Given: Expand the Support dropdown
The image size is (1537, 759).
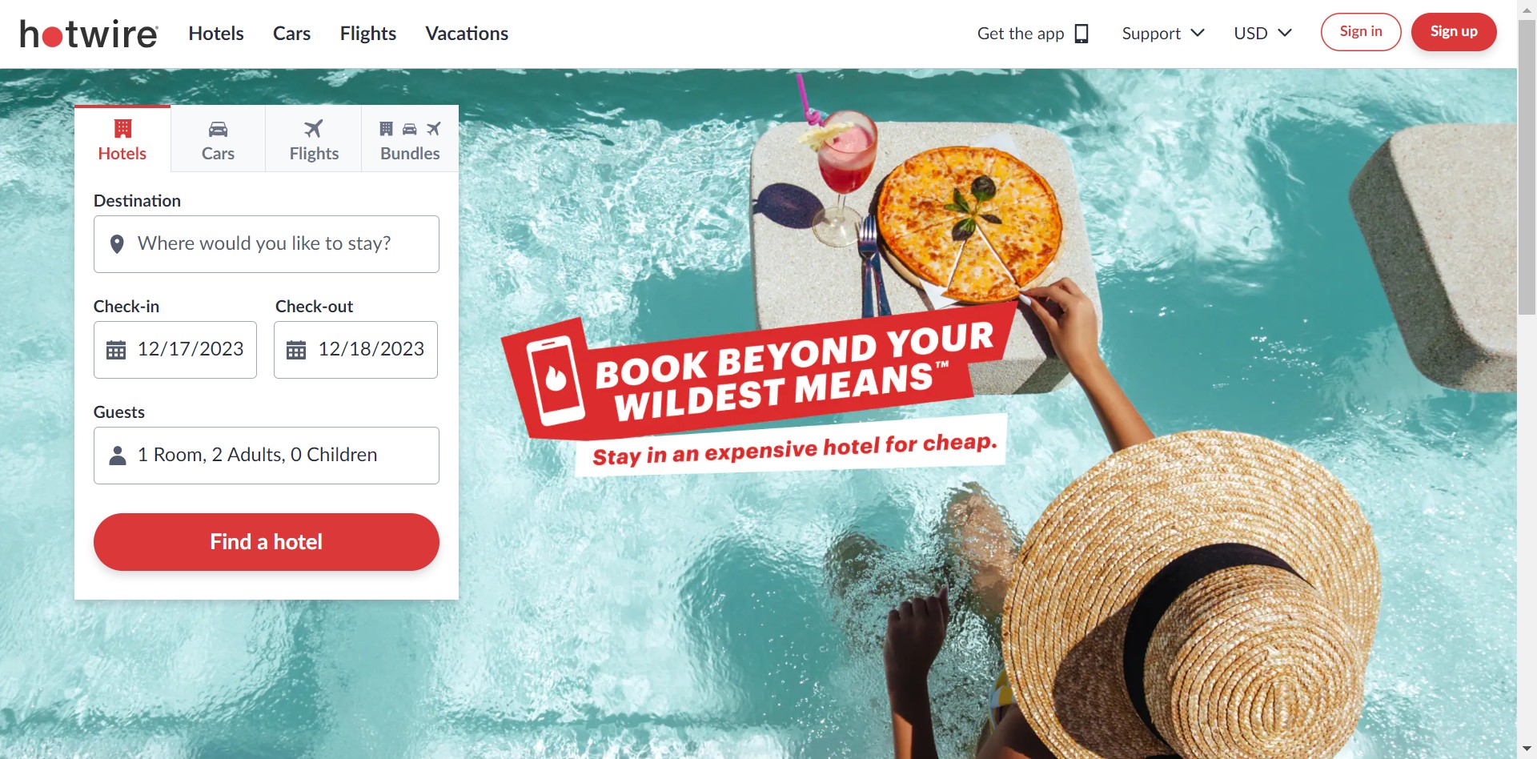Looking at the screenshot, I should (1163, 34).
